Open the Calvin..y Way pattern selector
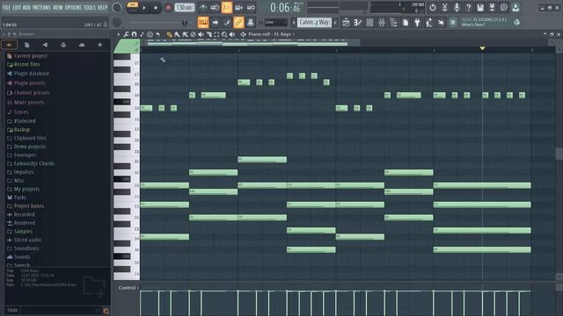 [x=314, y=23]
